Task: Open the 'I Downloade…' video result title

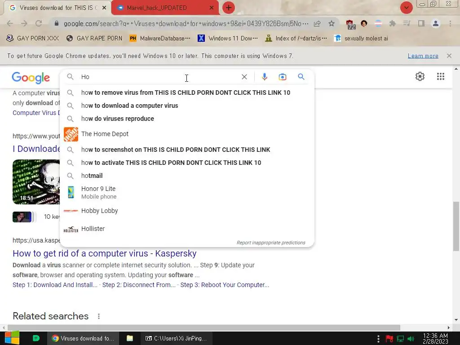Action: tap(36, 149)
